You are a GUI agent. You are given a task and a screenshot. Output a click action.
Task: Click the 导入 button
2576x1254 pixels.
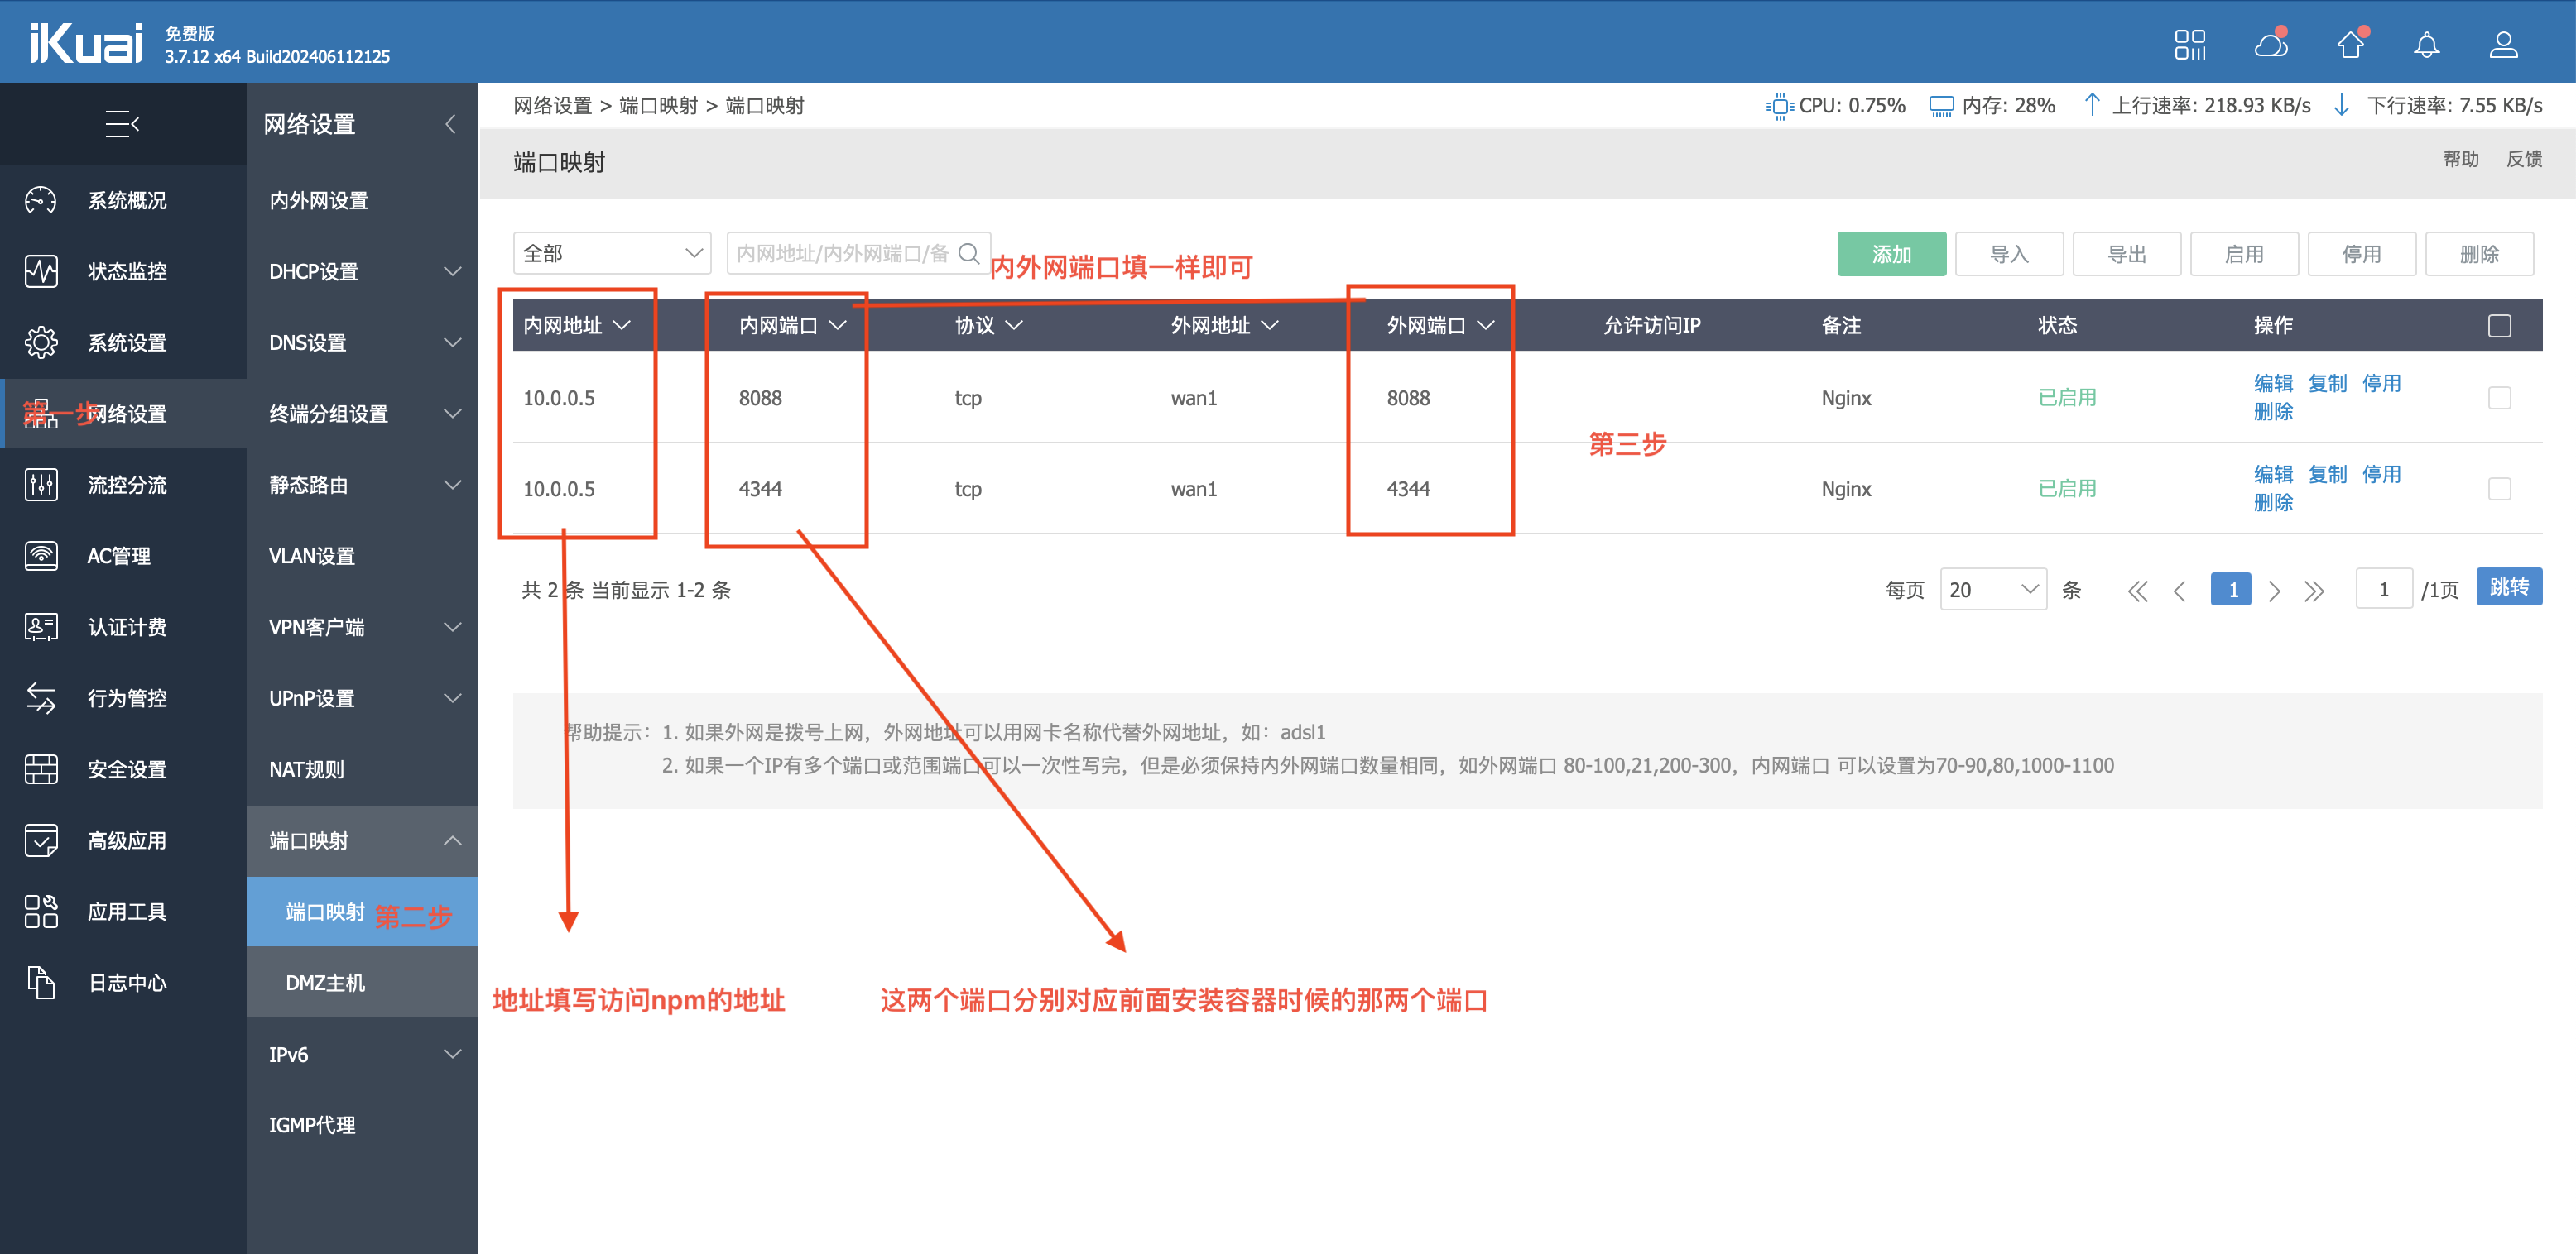[x=2009, y=254]
